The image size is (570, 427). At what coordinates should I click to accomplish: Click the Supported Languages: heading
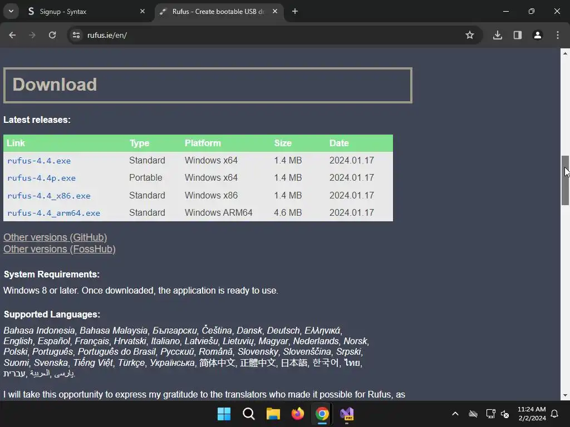(52, 315)
